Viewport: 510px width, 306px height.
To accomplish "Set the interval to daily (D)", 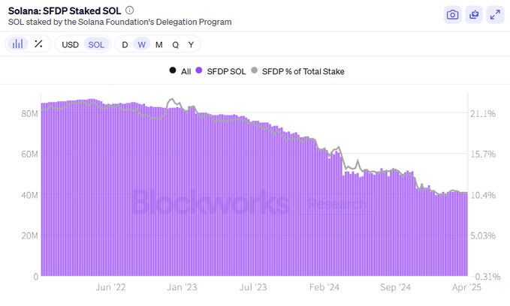I will pyautogui.click(x=125, y=44).
